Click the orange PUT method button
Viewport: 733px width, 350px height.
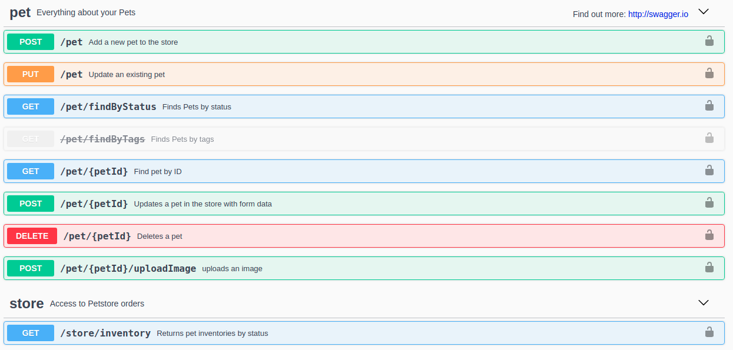pyautogui.click(x=31, y=74)
